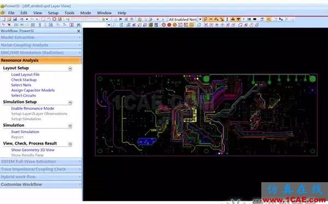This screenshot has height=204, width=328.
Task: Click the Setup Simulation entry
Action: click(x=26, y=119)
